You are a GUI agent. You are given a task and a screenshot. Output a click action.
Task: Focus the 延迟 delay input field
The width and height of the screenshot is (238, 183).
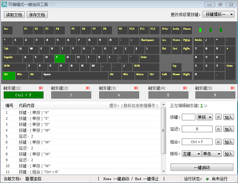click(x=197, y=129)
